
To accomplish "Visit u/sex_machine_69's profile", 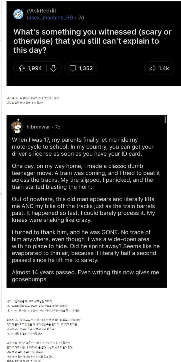I will [x=49, y=18].
